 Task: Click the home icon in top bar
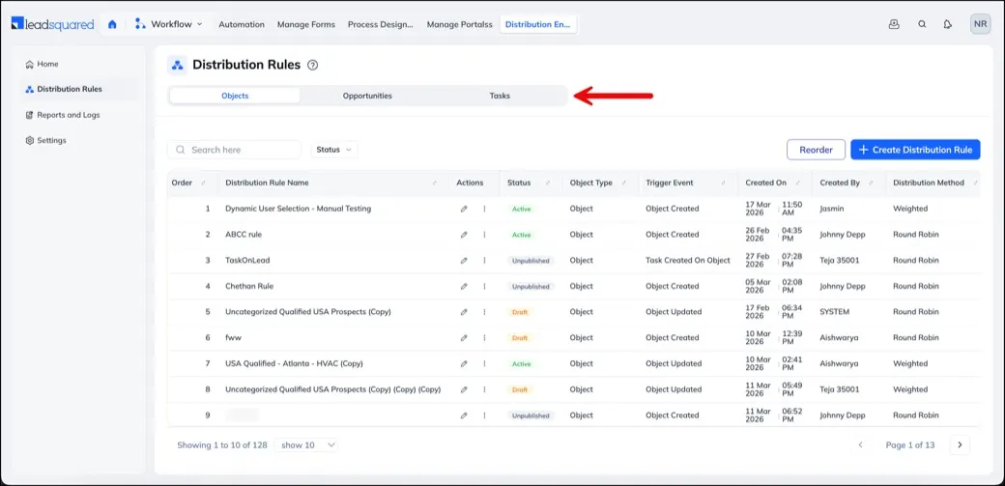(x=112, y=24)
